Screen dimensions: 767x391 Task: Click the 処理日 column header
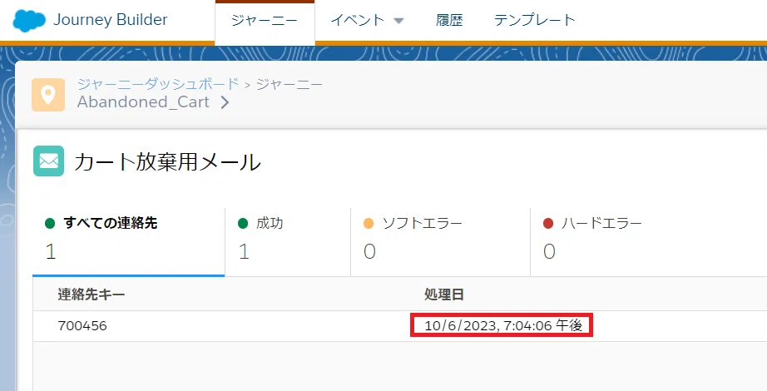(444, 294)
